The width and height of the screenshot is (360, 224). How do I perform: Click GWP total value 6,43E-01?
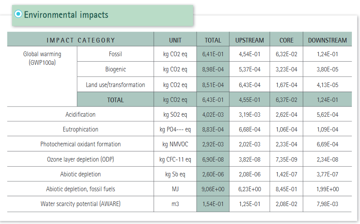pyautogui.click(x=213, y=100)
